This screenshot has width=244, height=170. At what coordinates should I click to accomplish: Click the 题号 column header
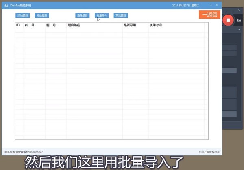(56, 25)
